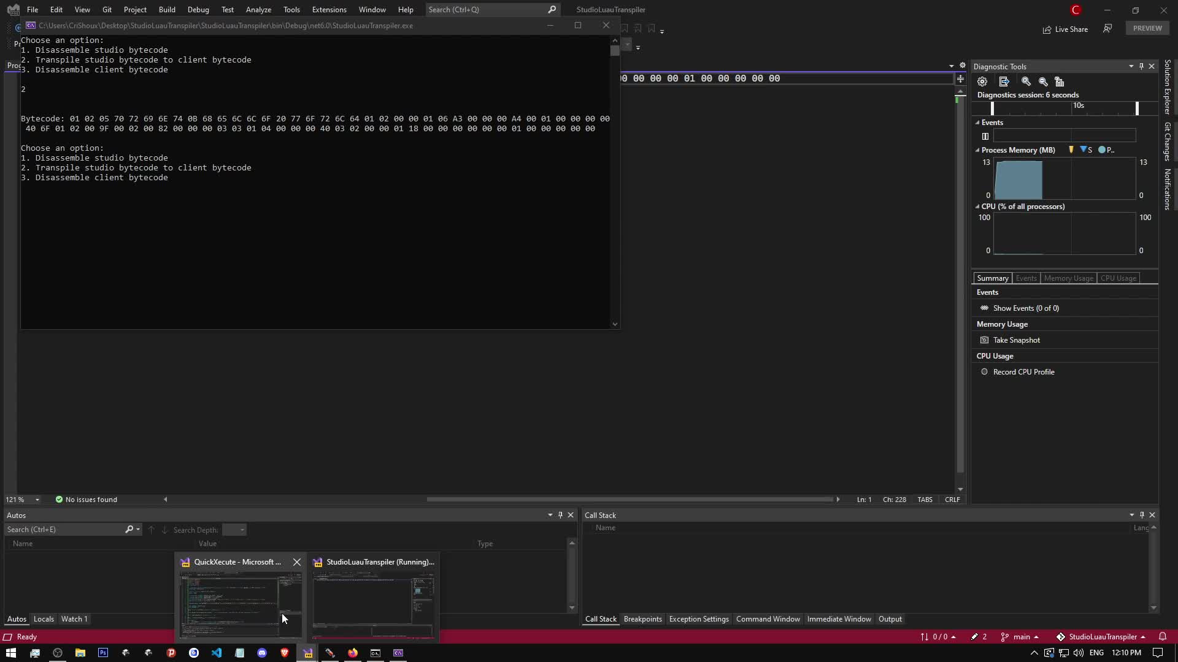Collapse the CPU graph section
The height and width of the screenshot is (662, 1178).
coord(977,207)
